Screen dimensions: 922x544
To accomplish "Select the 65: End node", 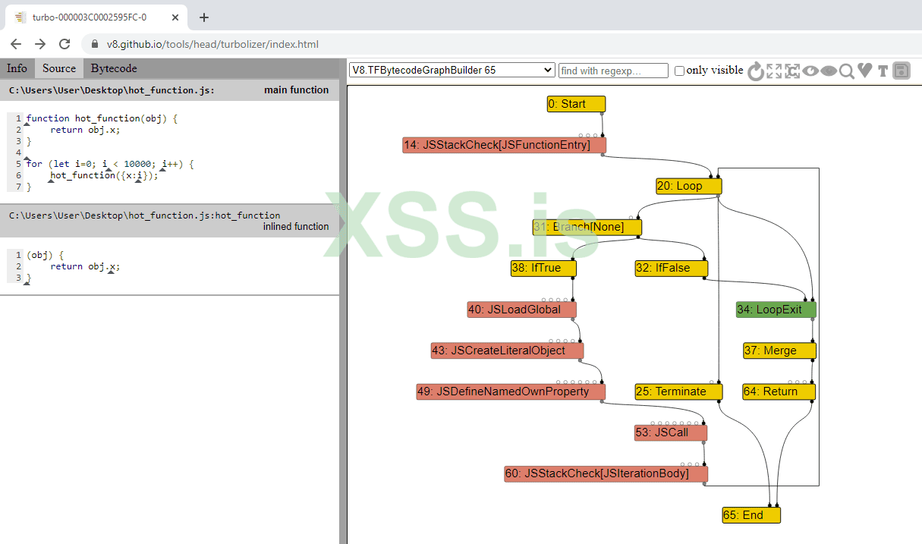I will point(751,515).
